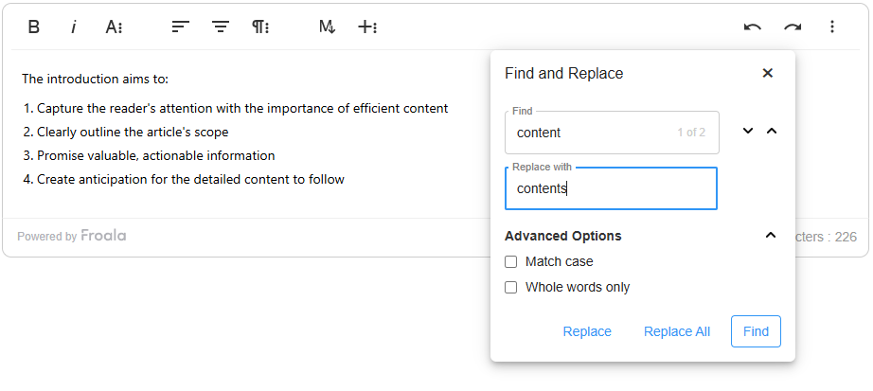Enable the Match case checkbox
Screen dimensions: 873x391
pos(510,262)
